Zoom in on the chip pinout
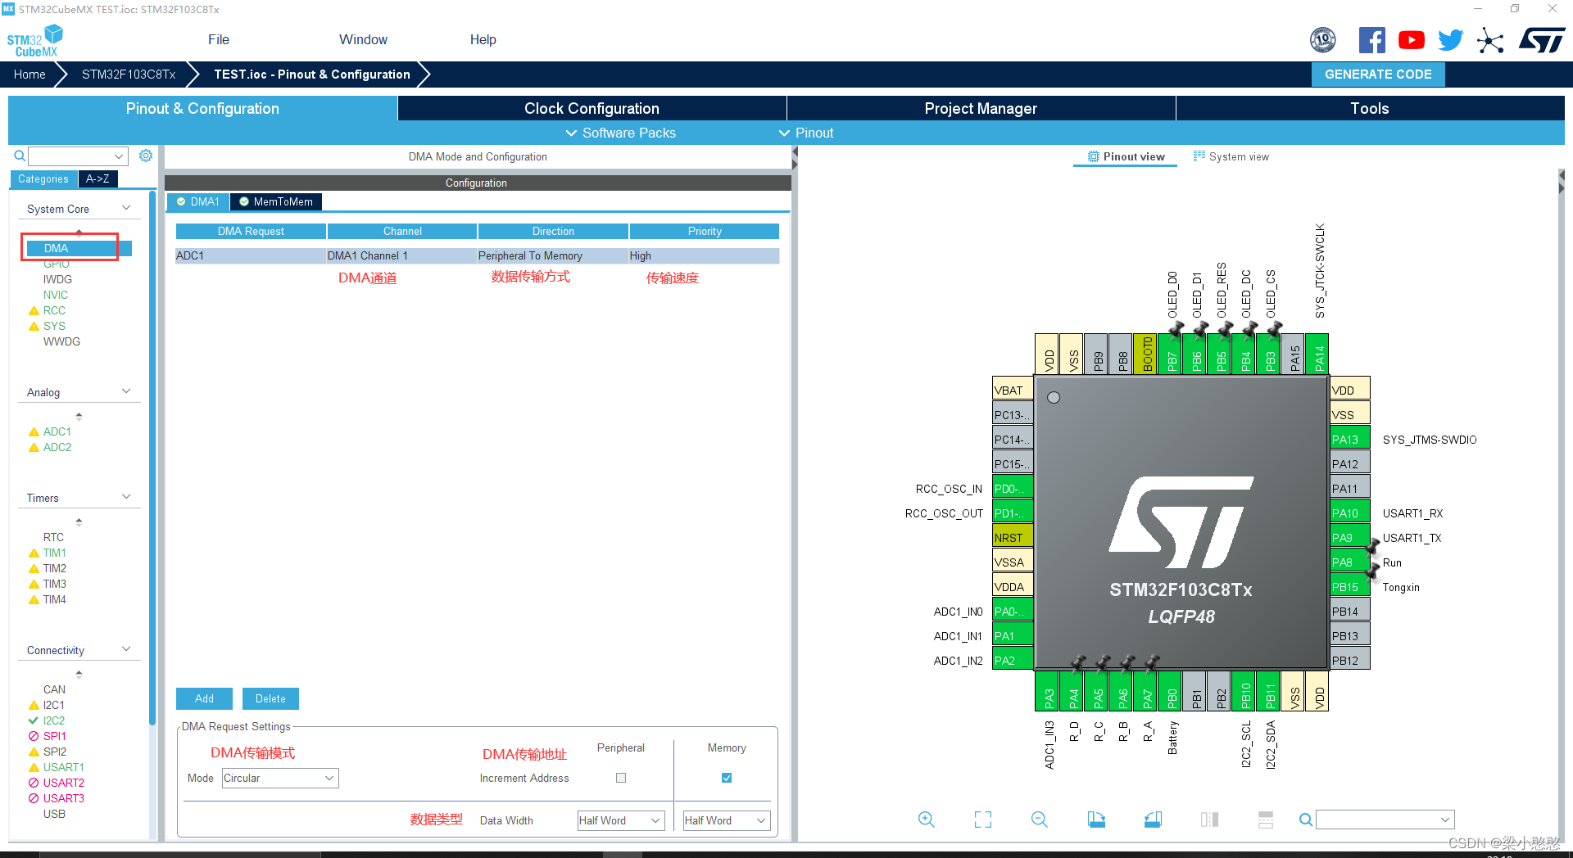The width and height of the screenshot is (1573, 858). pos(927,820)
